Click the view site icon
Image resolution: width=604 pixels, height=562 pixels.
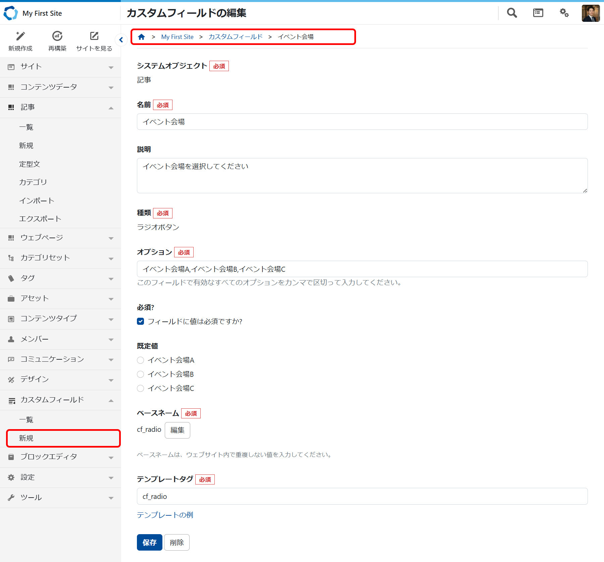pos(94,36)
